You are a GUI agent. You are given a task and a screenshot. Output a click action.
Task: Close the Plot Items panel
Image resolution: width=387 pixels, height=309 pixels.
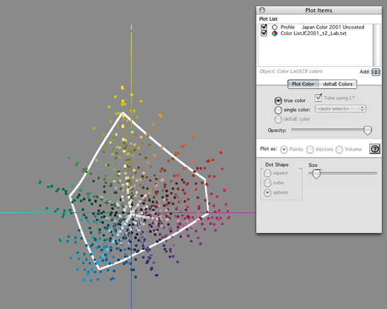tap(262, 10)
